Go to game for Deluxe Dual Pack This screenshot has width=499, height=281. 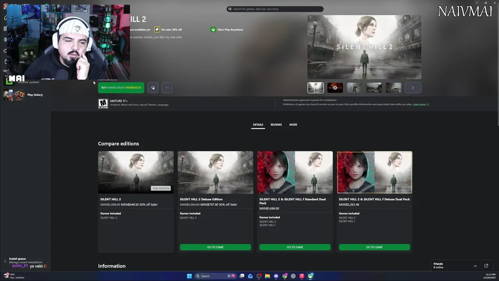[374, 247]
